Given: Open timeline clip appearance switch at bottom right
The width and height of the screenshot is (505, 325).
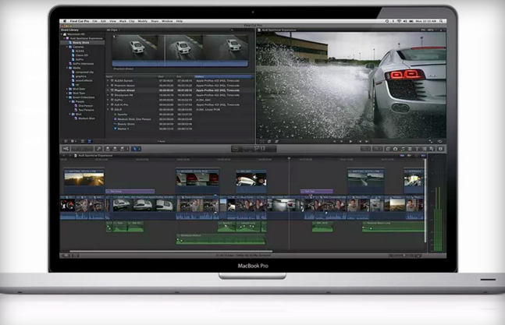Looking at the screenshot, I should (x=419, y=256).
